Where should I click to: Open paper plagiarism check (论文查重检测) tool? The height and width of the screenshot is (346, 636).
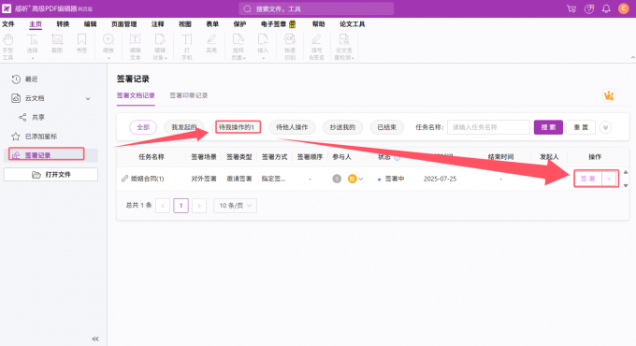click(344, 47)
